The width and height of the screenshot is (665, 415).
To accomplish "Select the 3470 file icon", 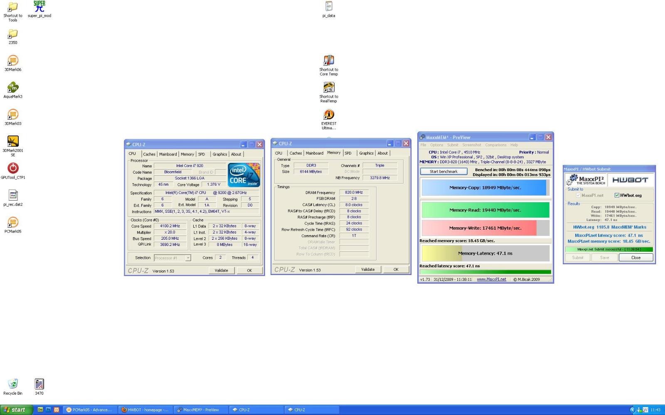I will click(39, 384).
